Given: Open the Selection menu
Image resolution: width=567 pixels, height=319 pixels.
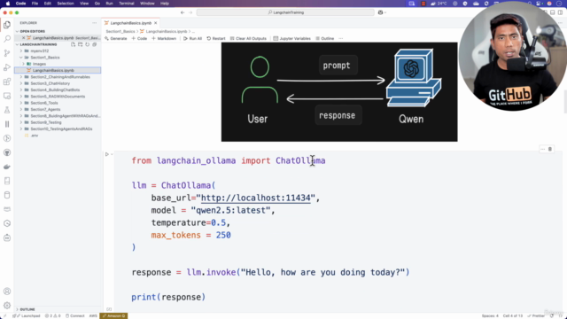Looking at the screenshot, I should click(66, 4).
